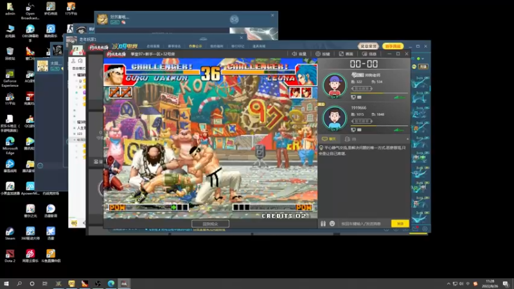Open the admin folder on desktop
This screenshot has height=289, width=514.
(10, 9)
